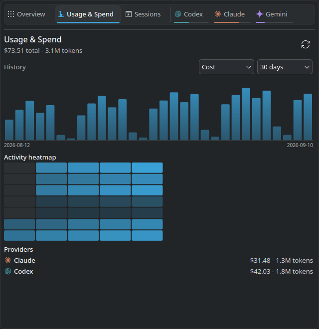The height and width of the screenshot is (329, 319).
Task: Click the Gemini tab usage progress bar
Action: (x=274, y=22)
